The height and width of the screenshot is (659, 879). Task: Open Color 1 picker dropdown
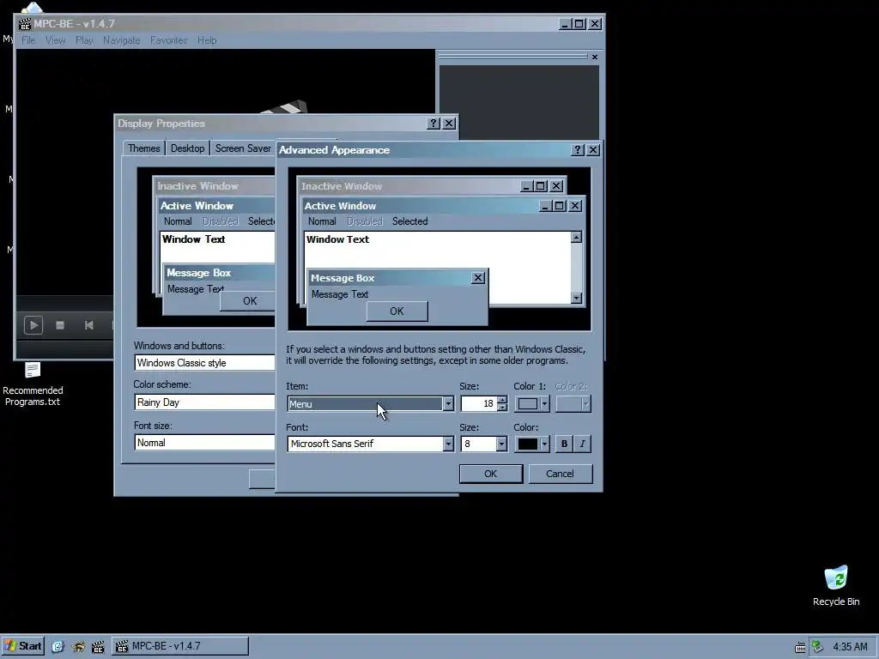532,403
